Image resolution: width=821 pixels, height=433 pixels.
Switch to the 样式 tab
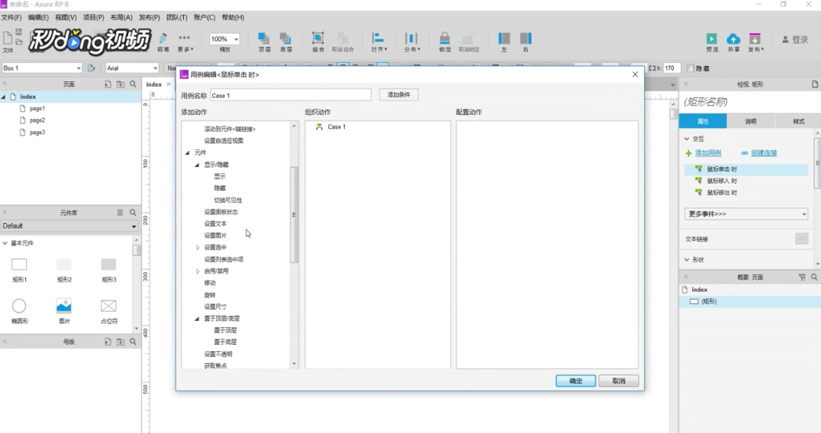(798, 121)
